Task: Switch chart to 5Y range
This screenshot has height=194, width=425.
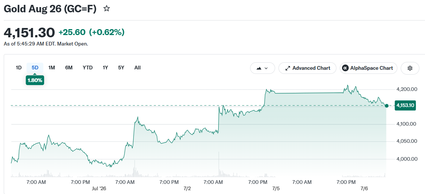Action: (121, 68)
